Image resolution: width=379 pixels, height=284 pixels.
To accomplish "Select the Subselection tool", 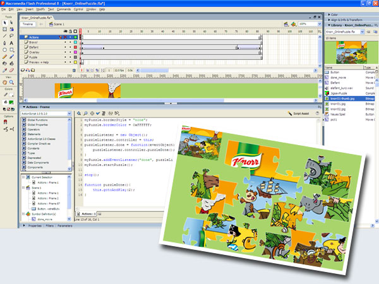I will click(x=11, y=23).
